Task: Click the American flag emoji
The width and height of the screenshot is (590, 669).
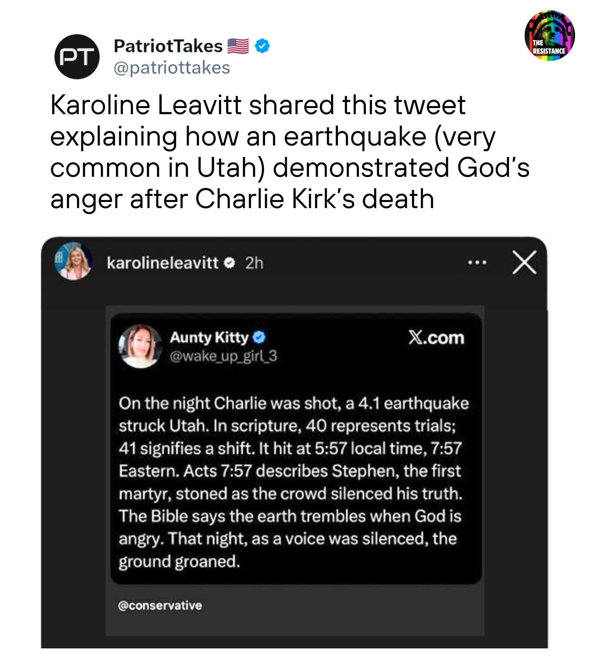Action: click(238, 47)
